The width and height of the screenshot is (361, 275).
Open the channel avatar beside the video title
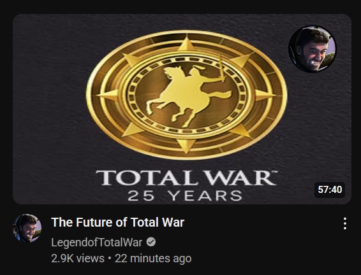click(x=27, y=228)
